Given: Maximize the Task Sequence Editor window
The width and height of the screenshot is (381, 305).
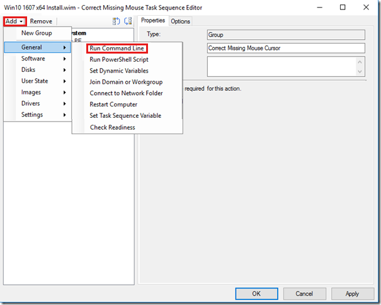Looking at the screenshot, I should coord(343,8).
